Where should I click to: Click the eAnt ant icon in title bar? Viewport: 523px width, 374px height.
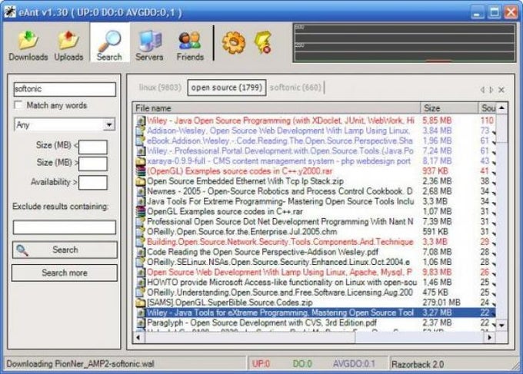pos(10,12)
